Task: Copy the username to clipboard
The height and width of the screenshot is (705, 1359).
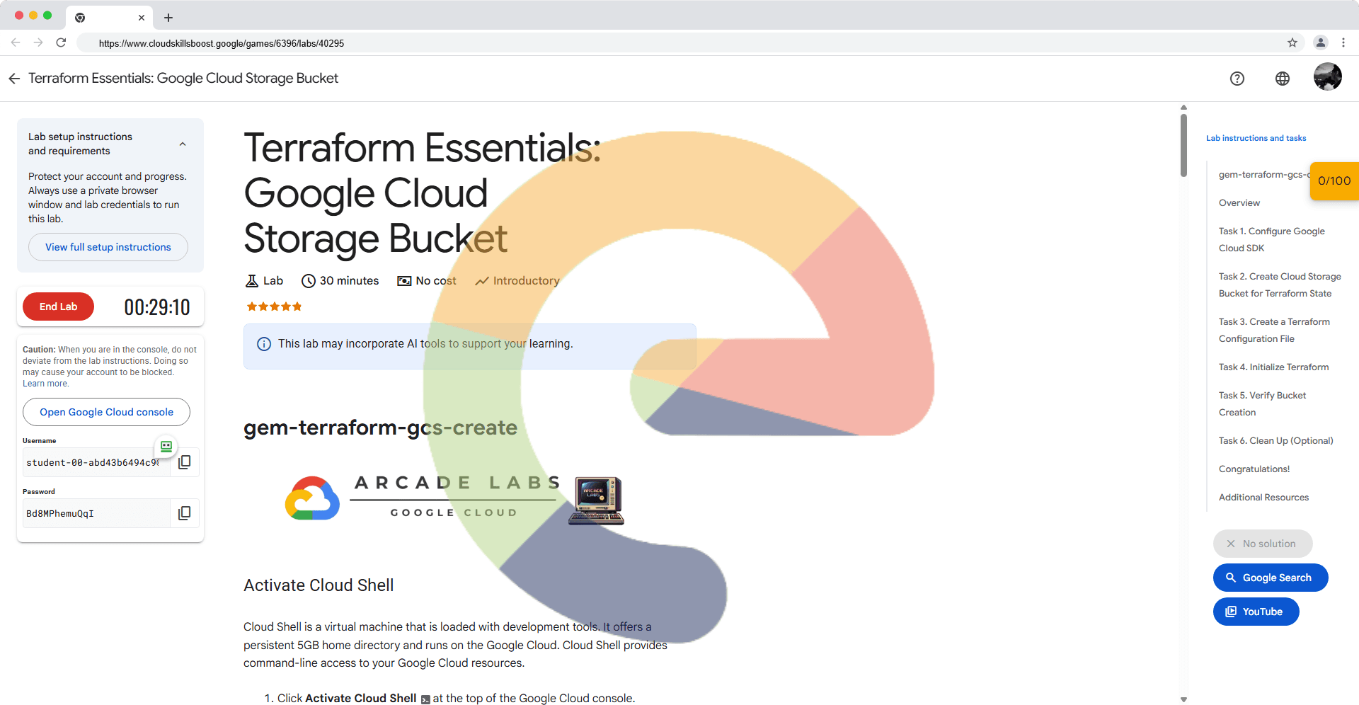Action: (184, 462)
